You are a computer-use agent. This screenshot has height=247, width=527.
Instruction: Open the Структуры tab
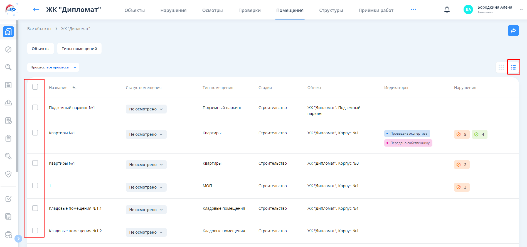pos(331,10)
